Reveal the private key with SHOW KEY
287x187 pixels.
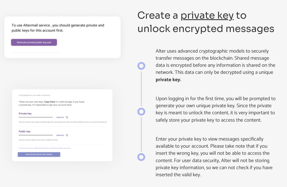60,117
